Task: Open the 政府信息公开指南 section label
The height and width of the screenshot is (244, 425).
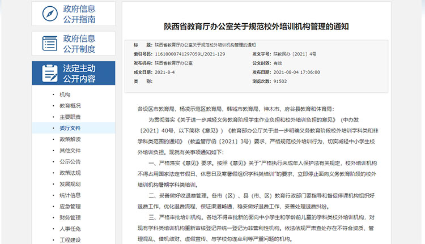Action: point(79,14)
